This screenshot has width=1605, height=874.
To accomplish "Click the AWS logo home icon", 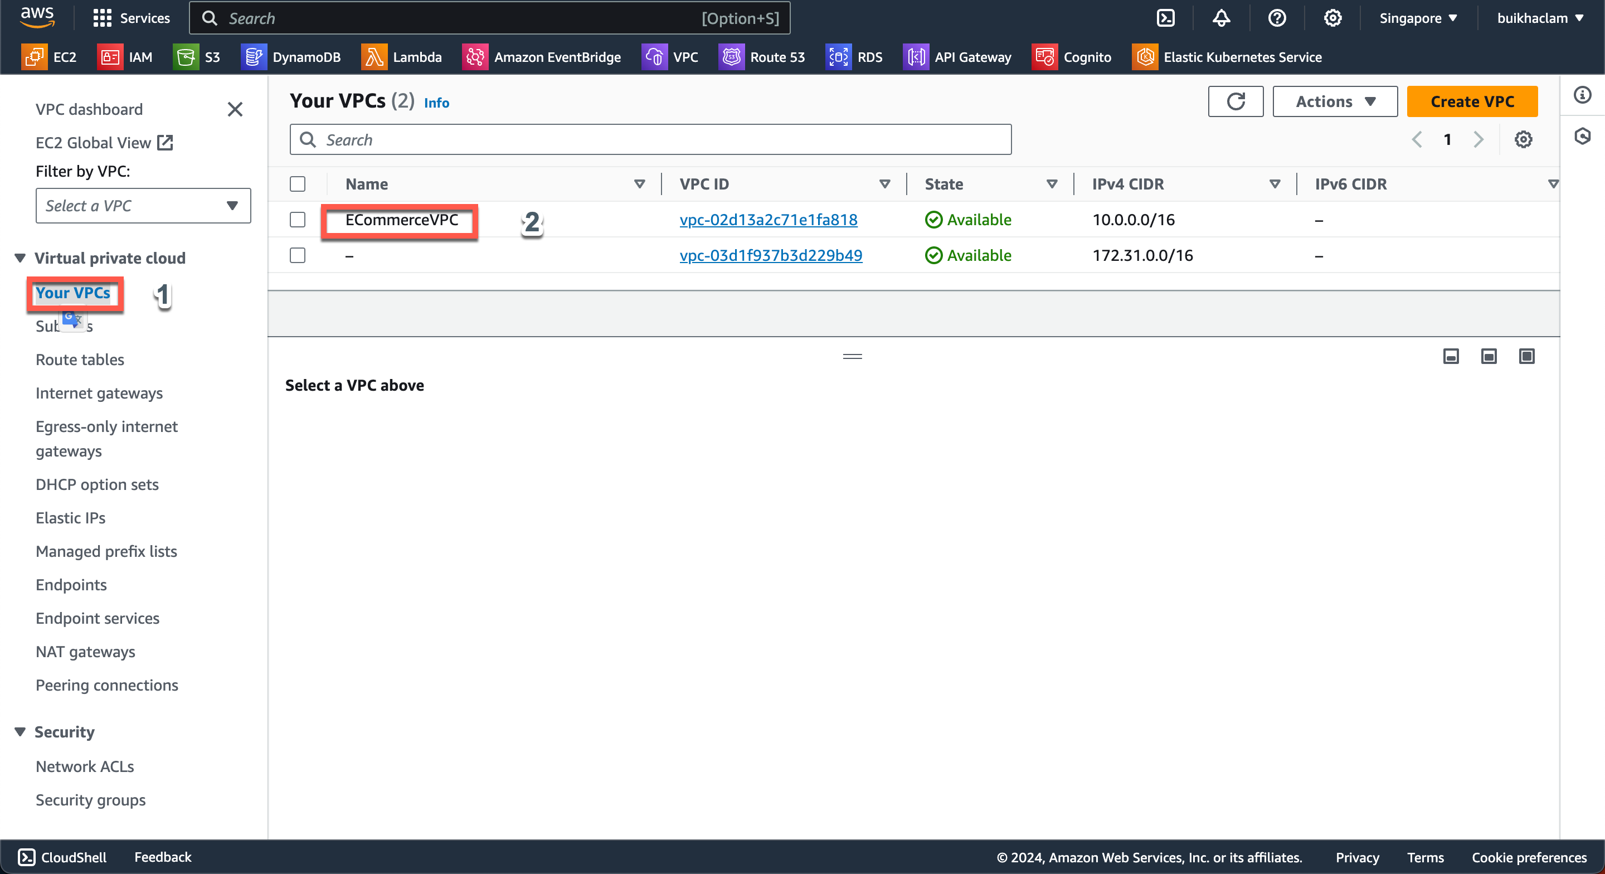I will tap(37, 17).
